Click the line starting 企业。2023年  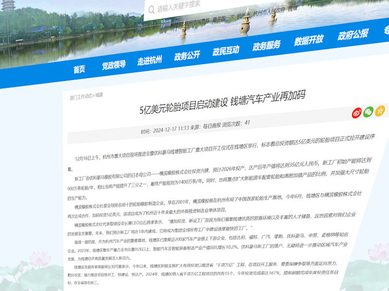(x=208, y=248)
